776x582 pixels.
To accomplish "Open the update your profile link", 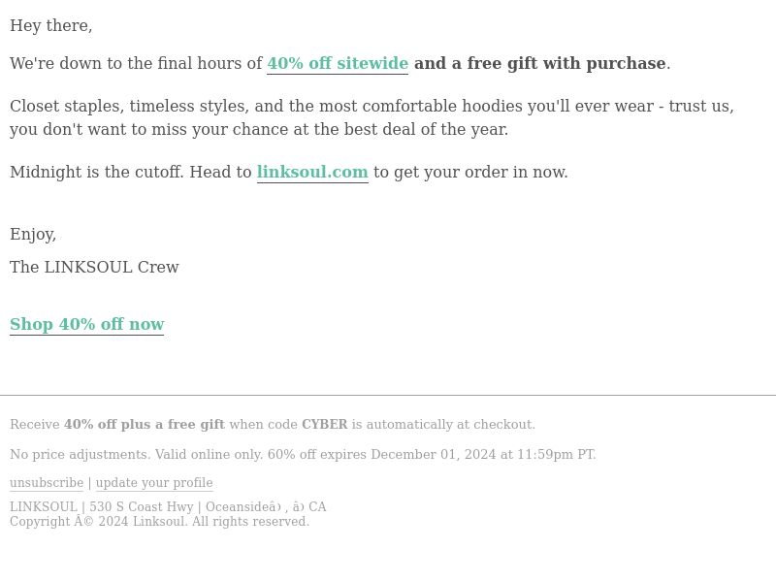I will pos(154,482).
